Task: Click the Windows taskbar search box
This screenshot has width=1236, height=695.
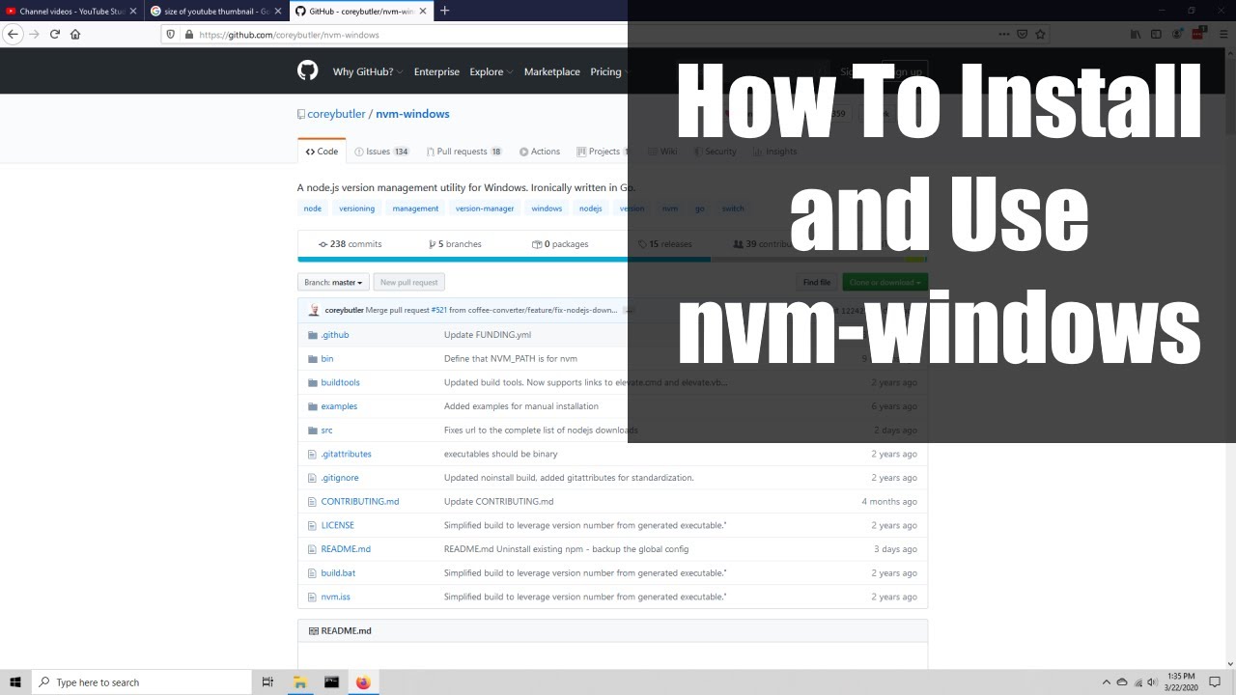Action: 142,682
